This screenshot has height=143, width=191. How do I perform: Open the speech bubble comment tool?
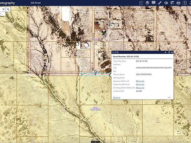[x=154, y=3]
